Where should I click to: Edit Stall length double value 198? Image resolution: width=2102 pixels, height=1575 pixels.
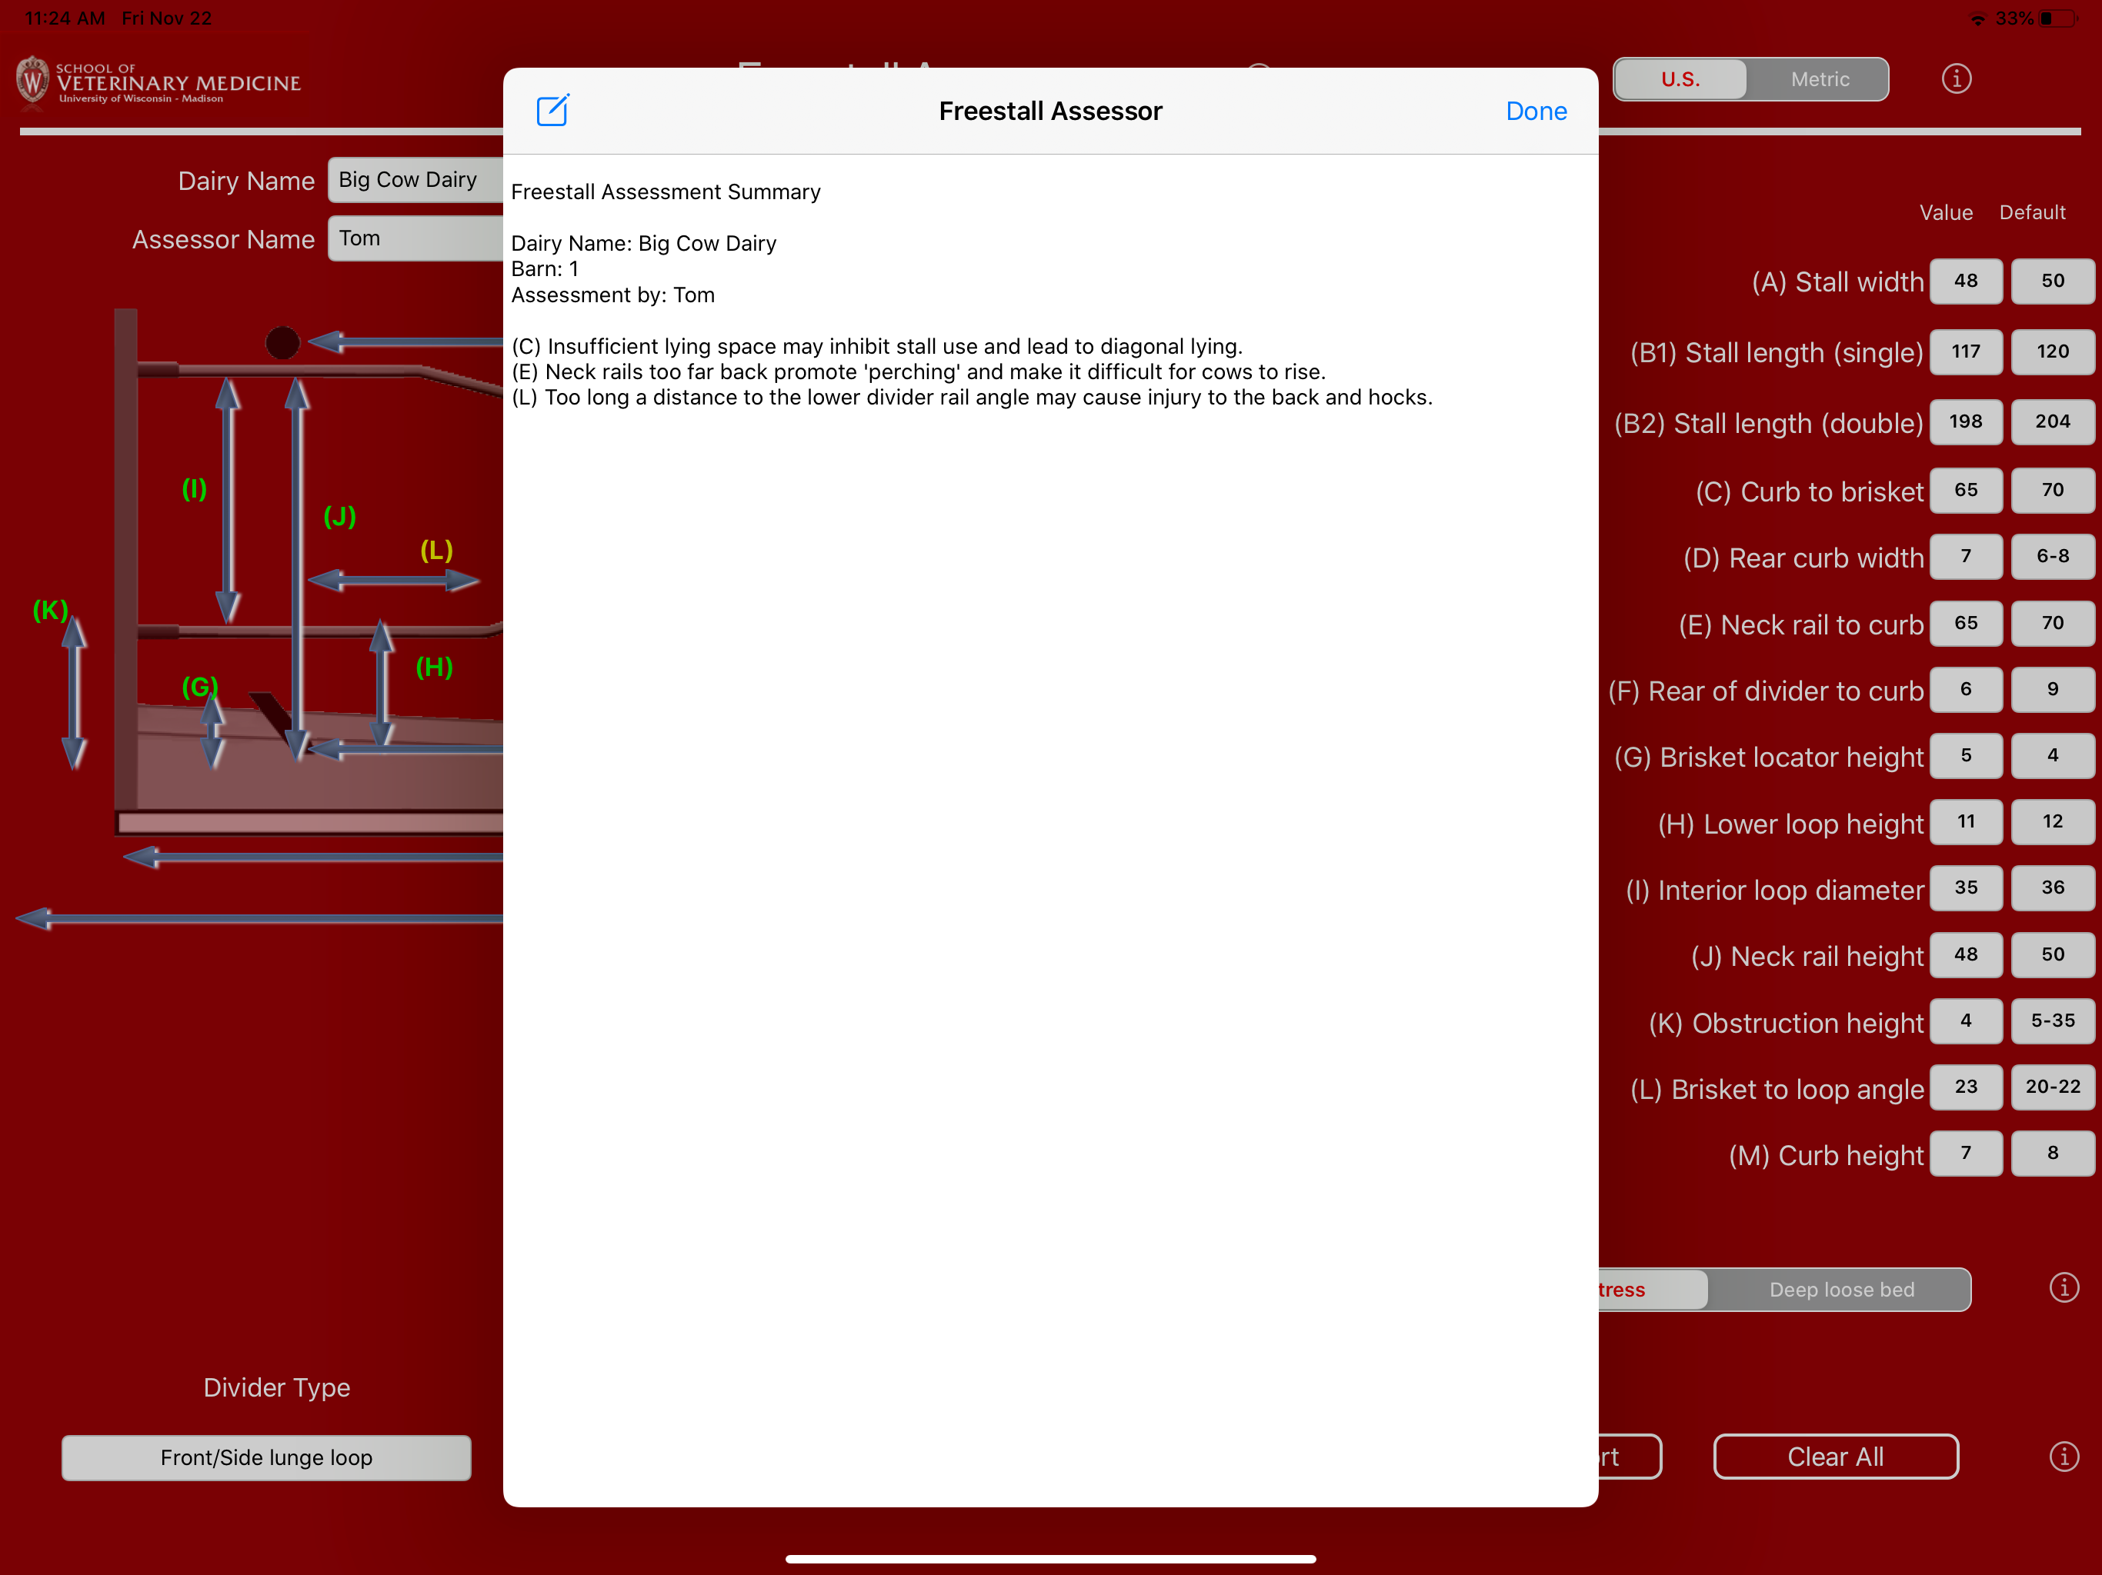(x=1965, y=421)
